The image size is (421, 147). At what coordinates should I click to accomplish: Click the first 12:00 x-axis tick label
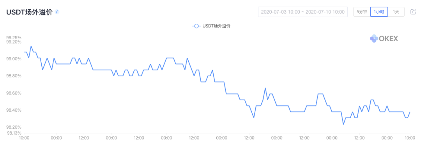coord(84,138)
